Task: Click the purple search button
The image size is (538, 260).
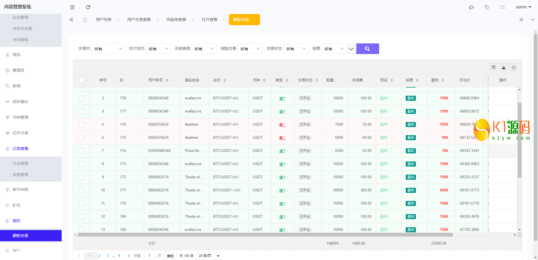Action: [x=367, y=49]
